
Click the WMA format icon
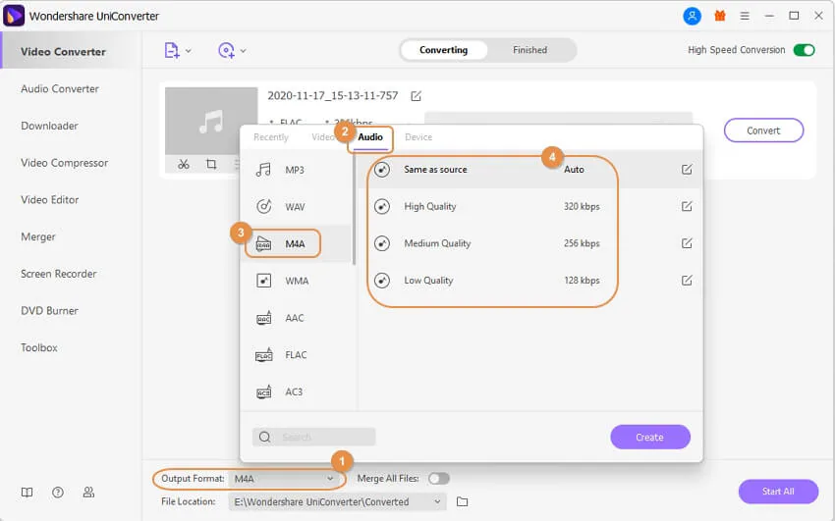tap(264, 281)
